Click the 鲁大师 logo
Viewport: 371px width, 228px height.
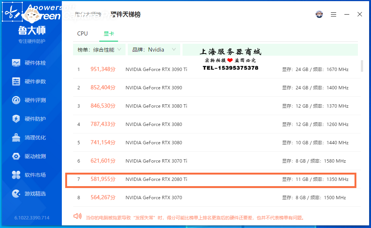32,30
